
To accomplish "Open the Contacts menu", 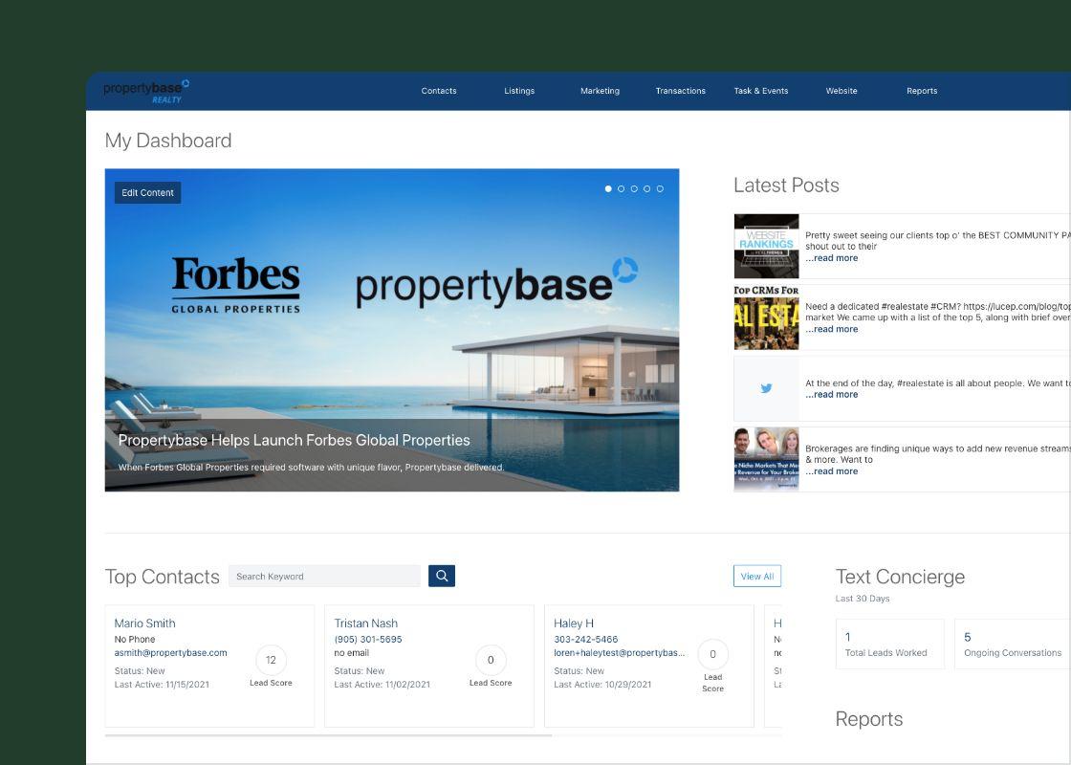I will point(439,91).
